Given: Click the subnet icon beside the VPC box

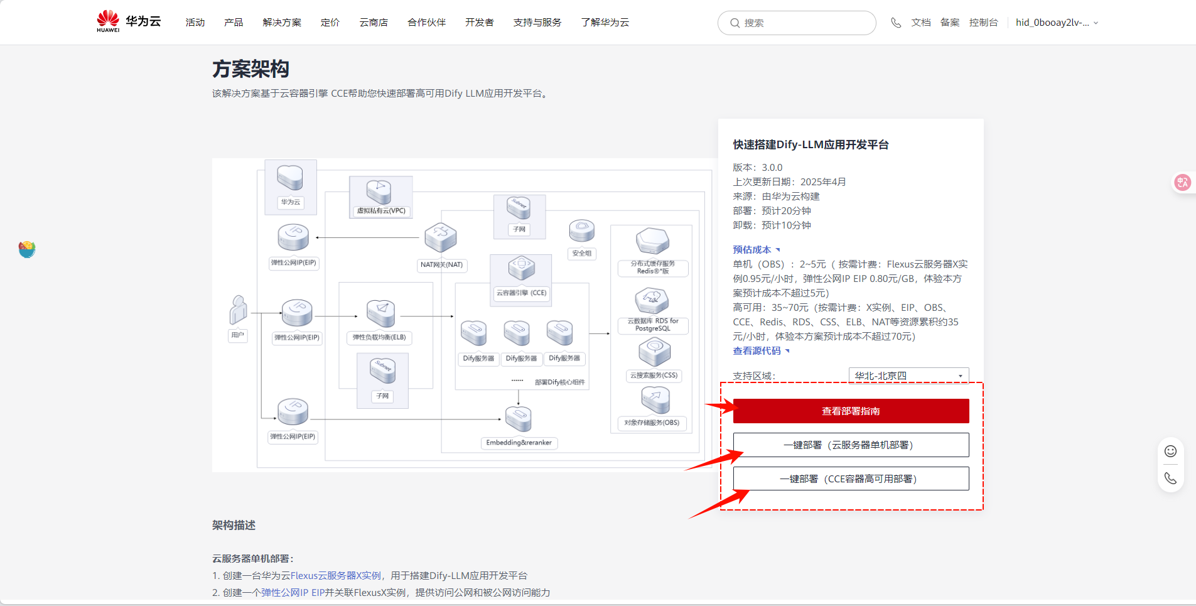Looking at the screenshot, I should click(x=519, y=208).
